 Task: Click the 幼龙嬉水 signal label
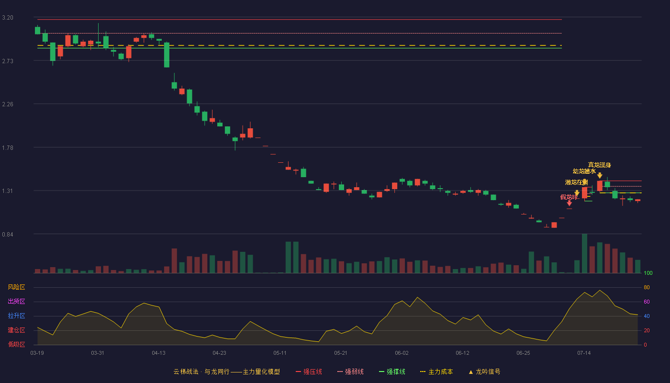584,171
